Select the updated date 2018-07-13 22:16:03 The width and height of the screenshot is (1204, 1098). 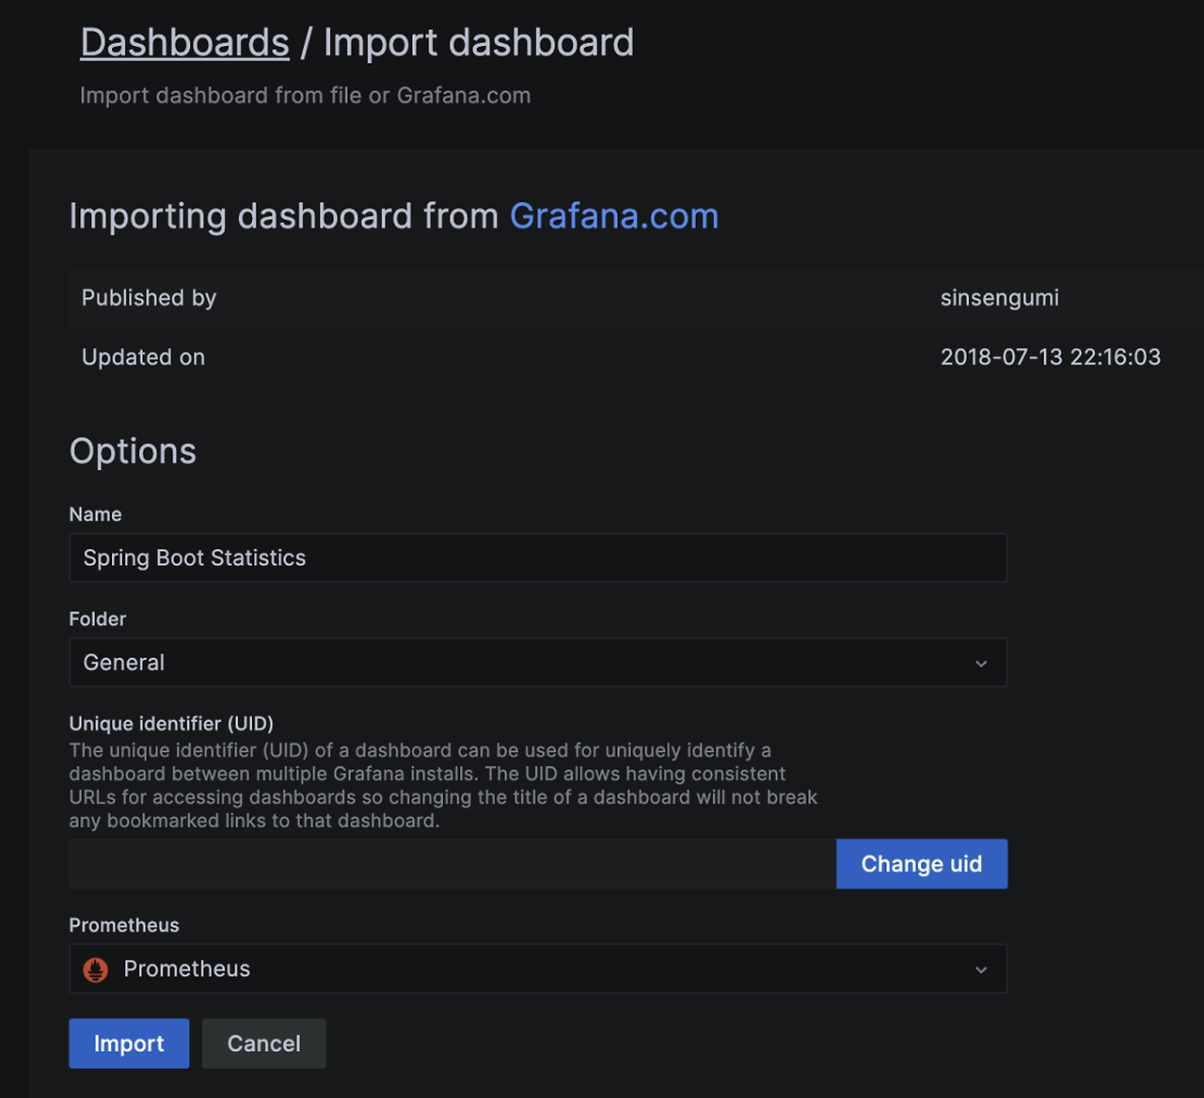coord(1051,357)
